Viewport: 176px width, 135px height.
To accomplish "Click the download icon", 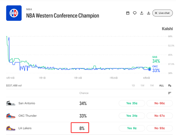I will tap(149, 13).
